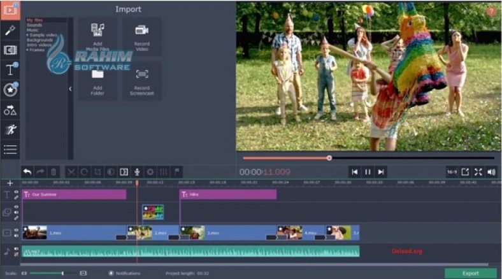The image size is (502, 279).
Task: Open the Transitions tab in sidebar
Action: point(10,50)
